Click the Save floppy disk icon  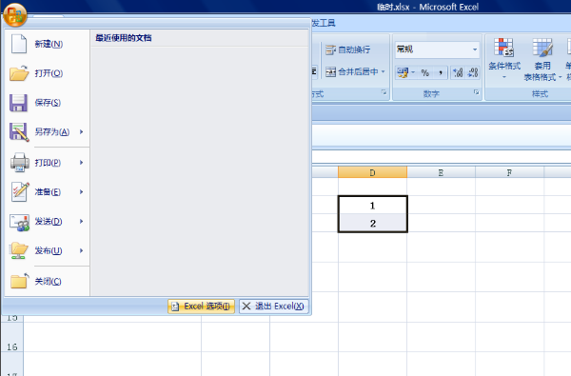[x=19, y=103]
